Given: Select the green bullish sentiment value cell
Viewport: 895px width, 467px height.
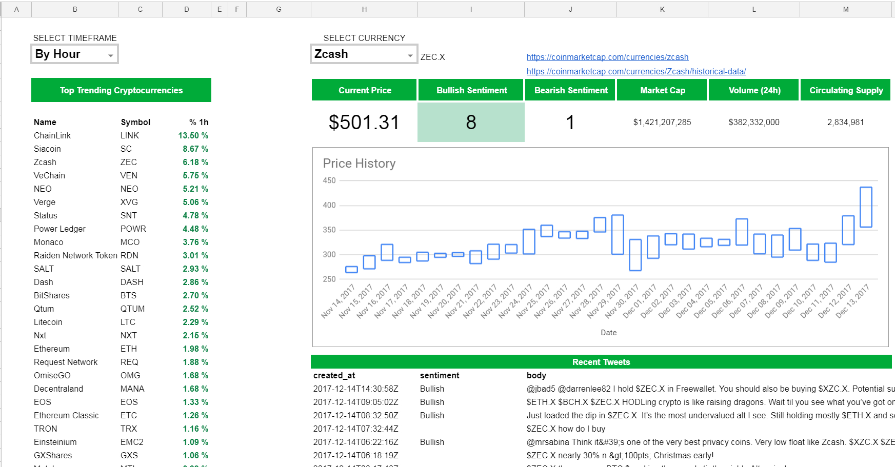Looking at the screenshot, I should [x=471, y=122].
